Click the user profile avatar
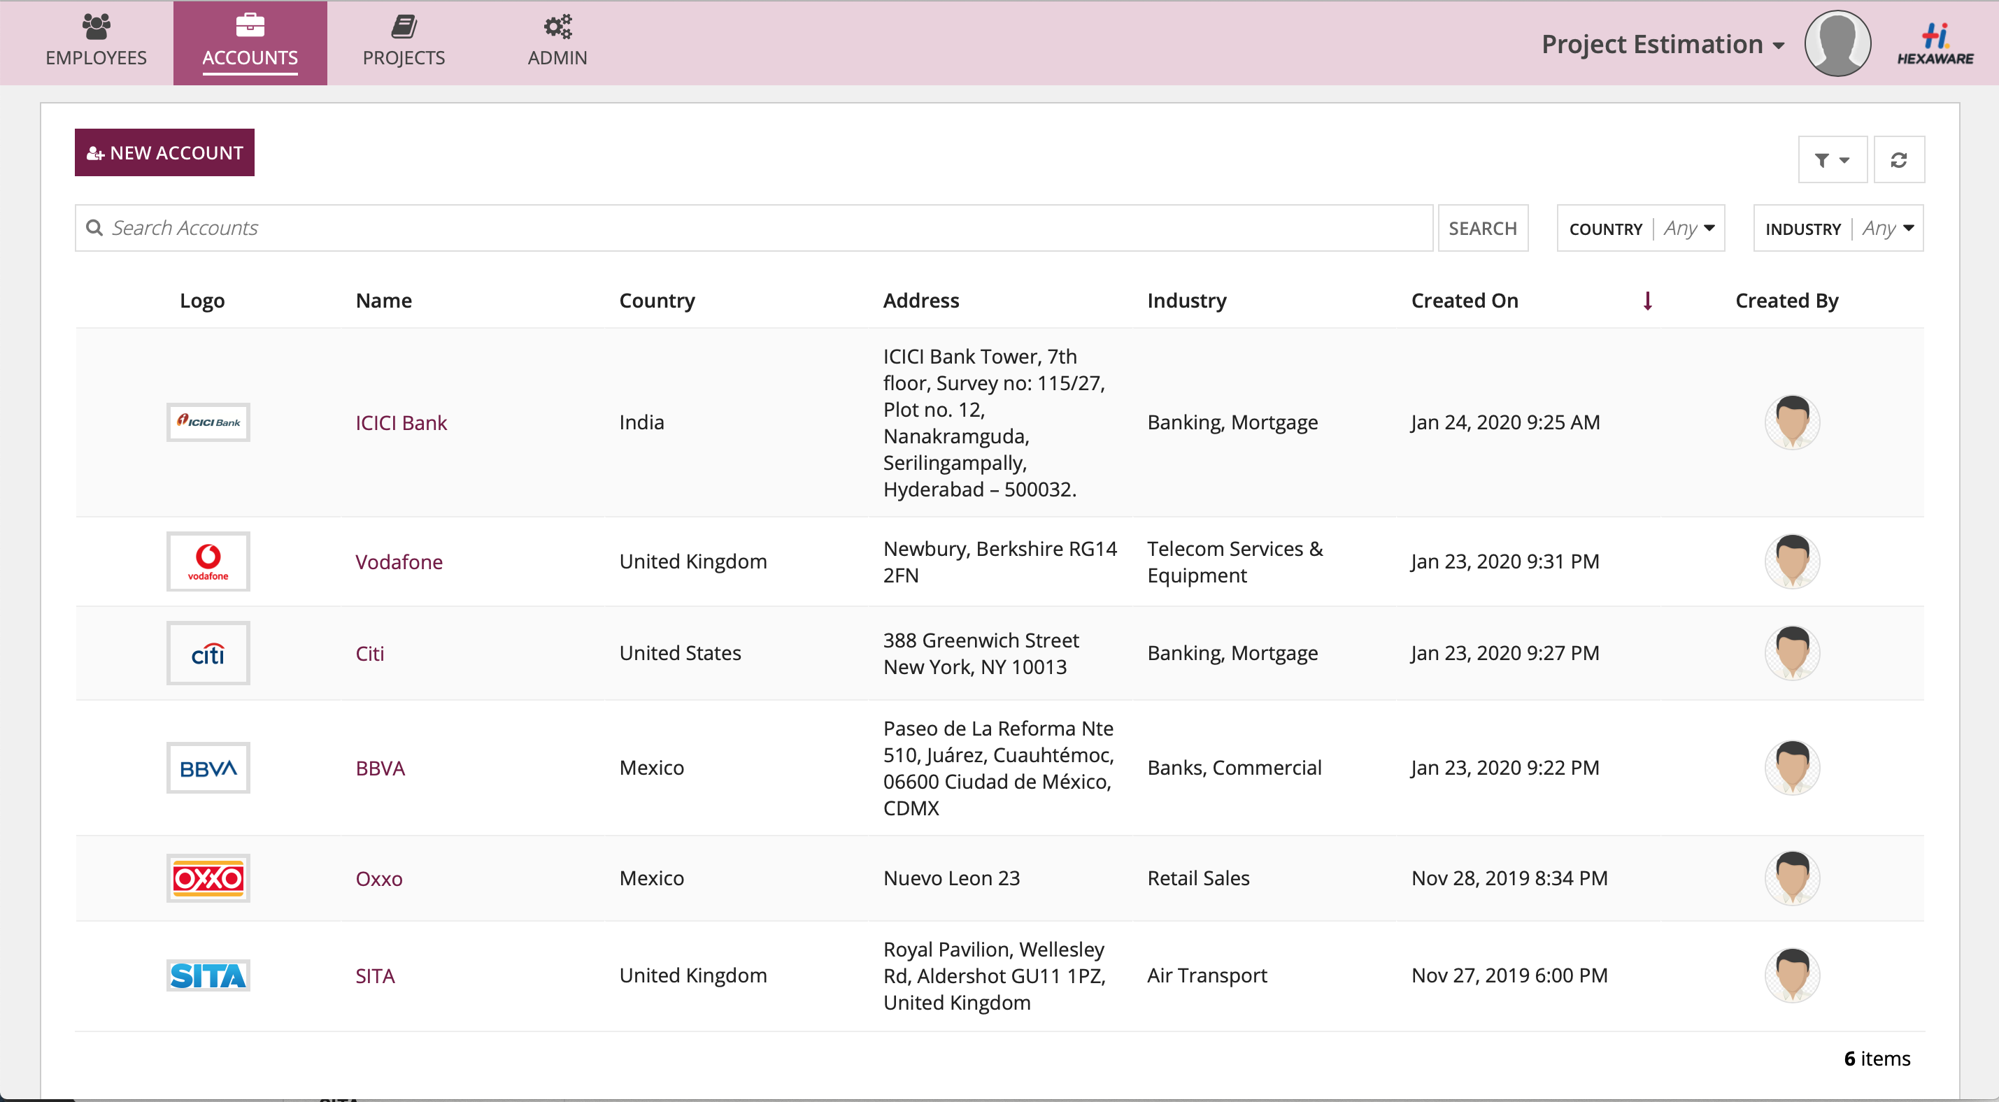1999x1102 pixels. [x=1837, y=44]
